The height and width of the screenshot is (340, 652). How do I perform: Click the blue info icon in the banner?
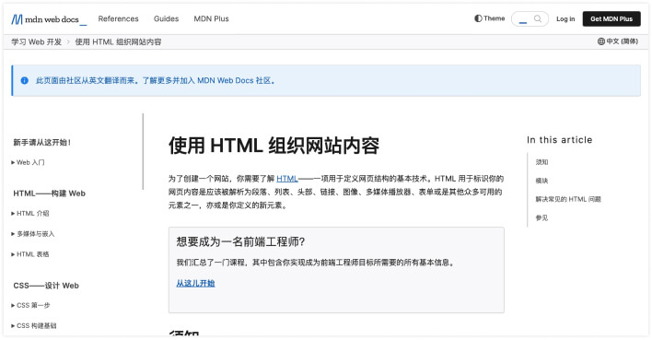[x=25, y=81]
